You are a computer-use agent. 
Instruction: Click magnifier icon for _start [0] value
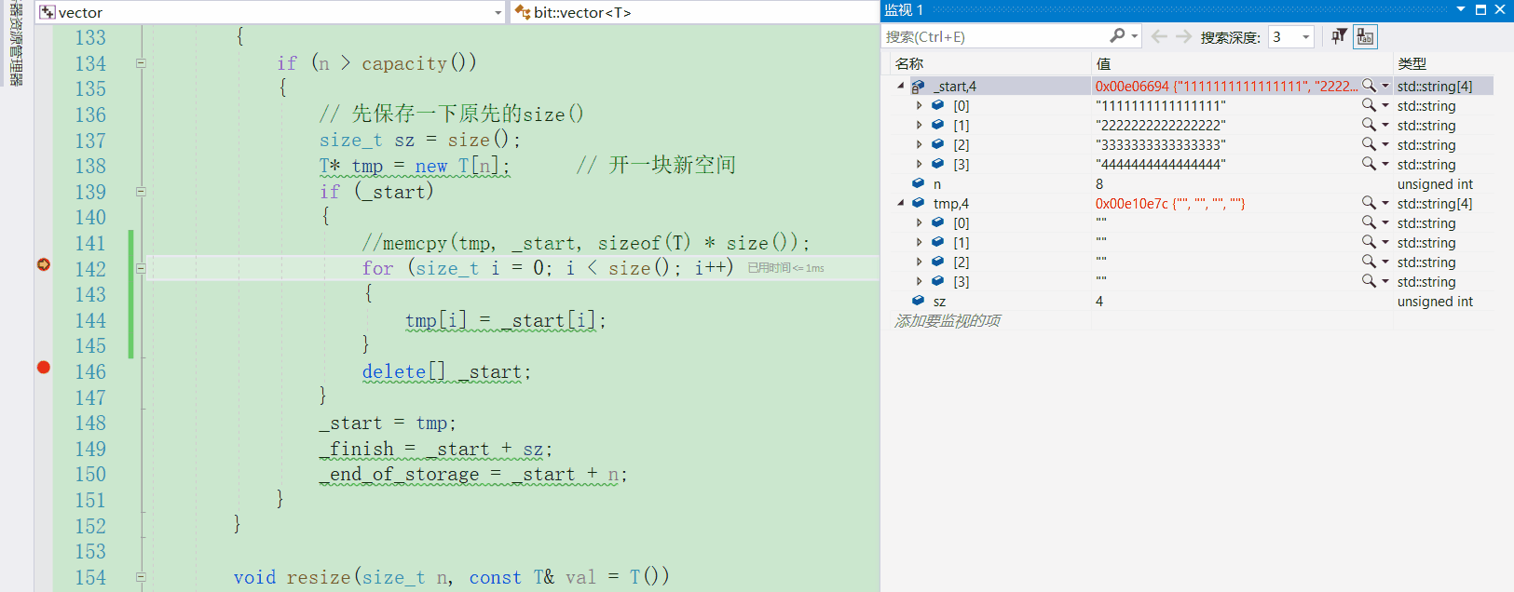(x=1369, y=105)
